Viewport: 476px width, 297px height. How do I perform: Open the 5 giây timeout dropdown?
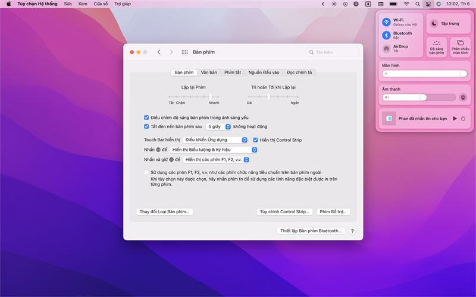tap(218, 127)
